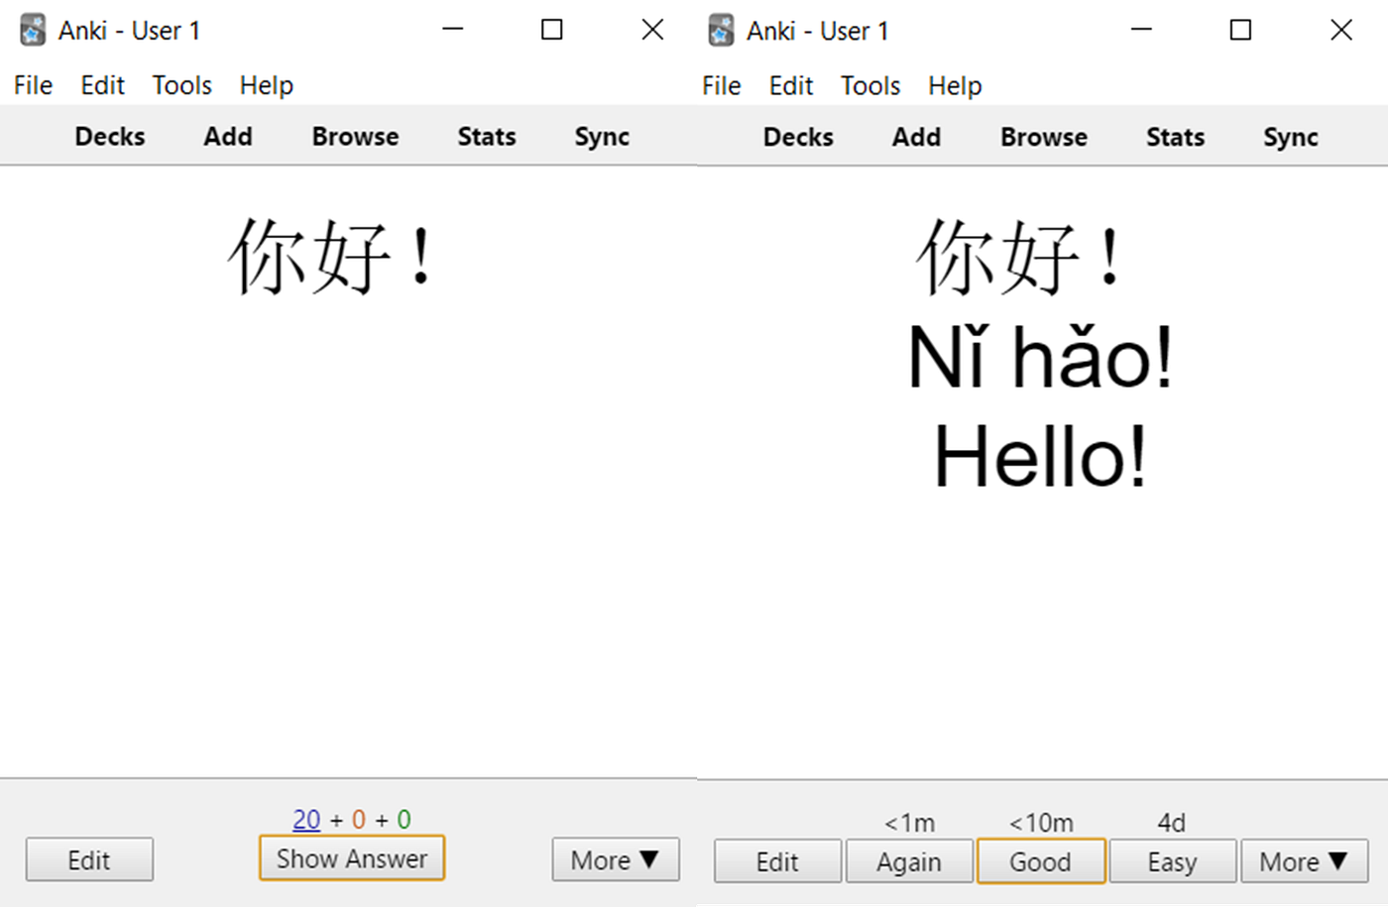Image resolution: width=1388 pixels, height=907 pixels.
Task: Open the Add card dialog
Action: coord(227,136)
